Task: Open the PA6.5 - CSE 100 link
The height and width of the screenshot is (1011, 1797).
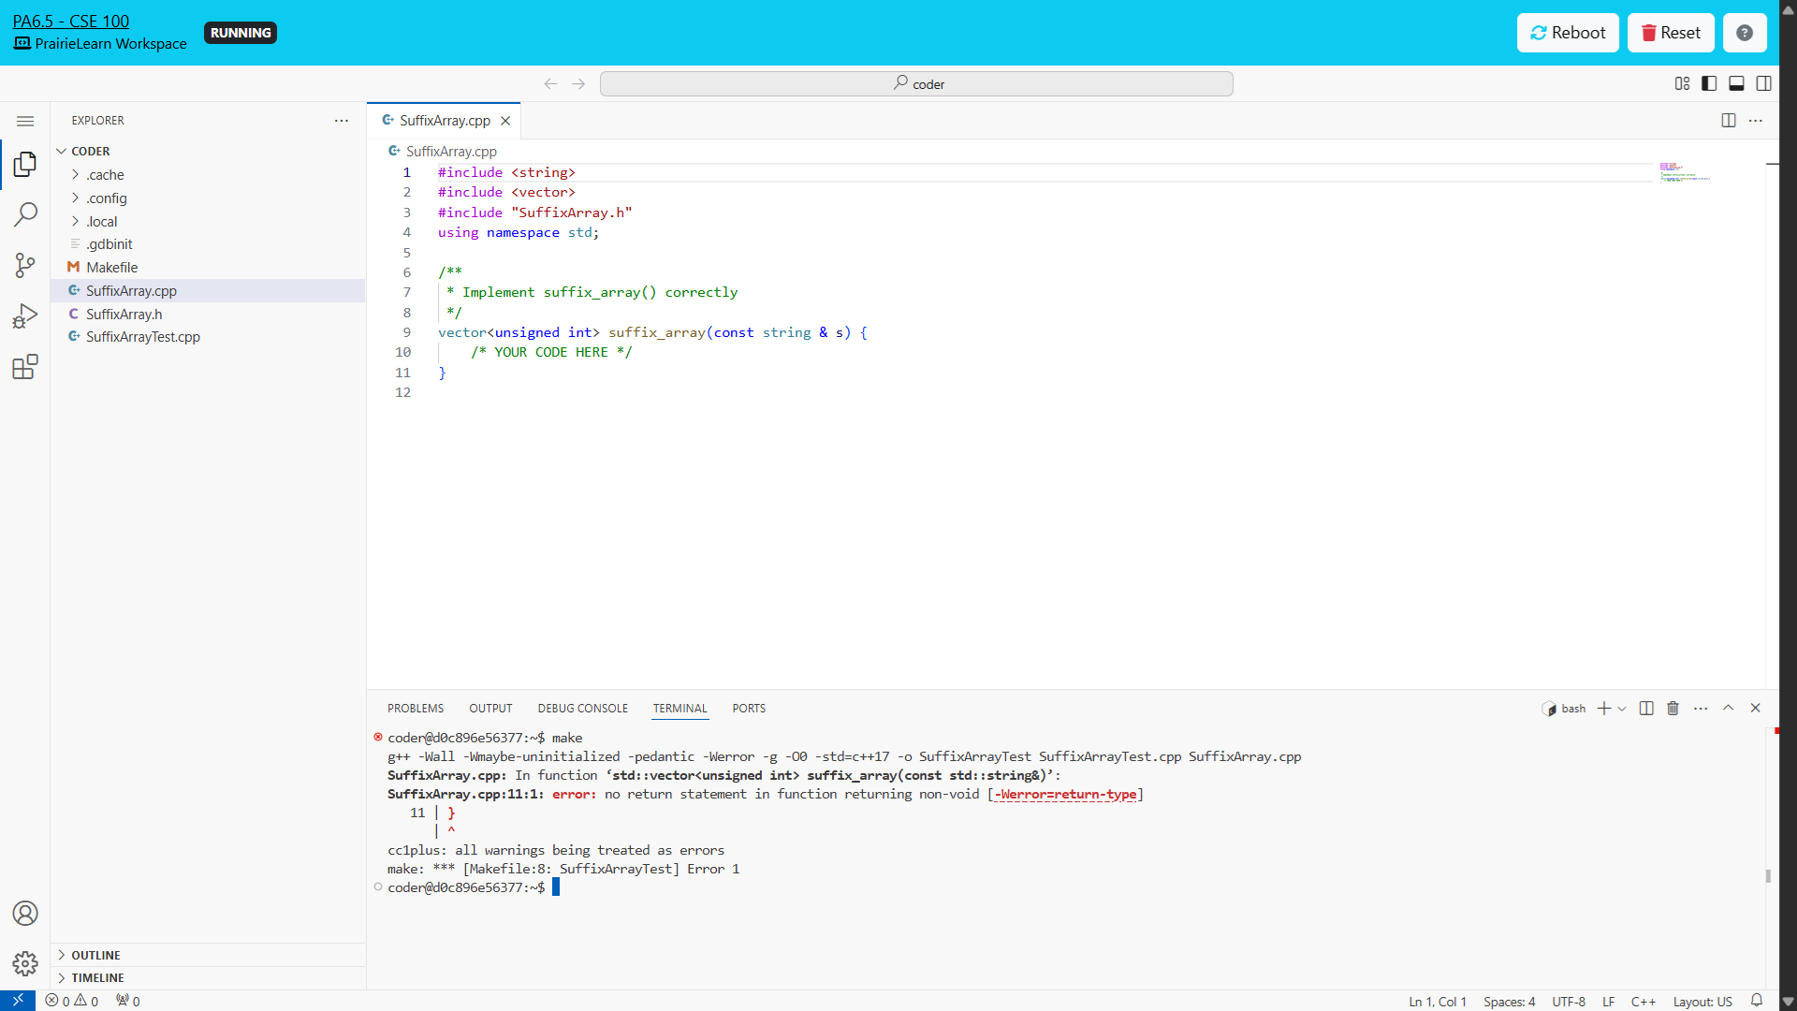Action: pos(71,22)
